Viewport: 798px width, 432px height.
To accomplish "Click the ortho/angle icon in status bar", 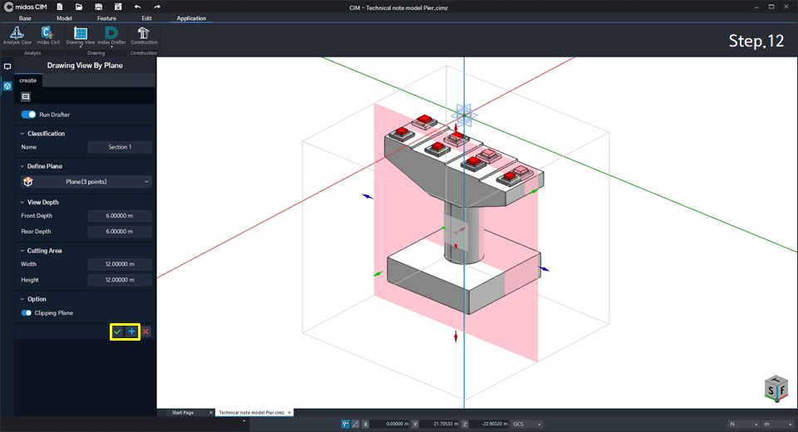I will pyautogui.click(x=355, y=424).
